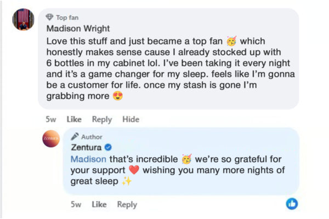Screen dimensions: 329x219
Task: Click the Top fan diamond badge icon
Action: pos(50,17)
